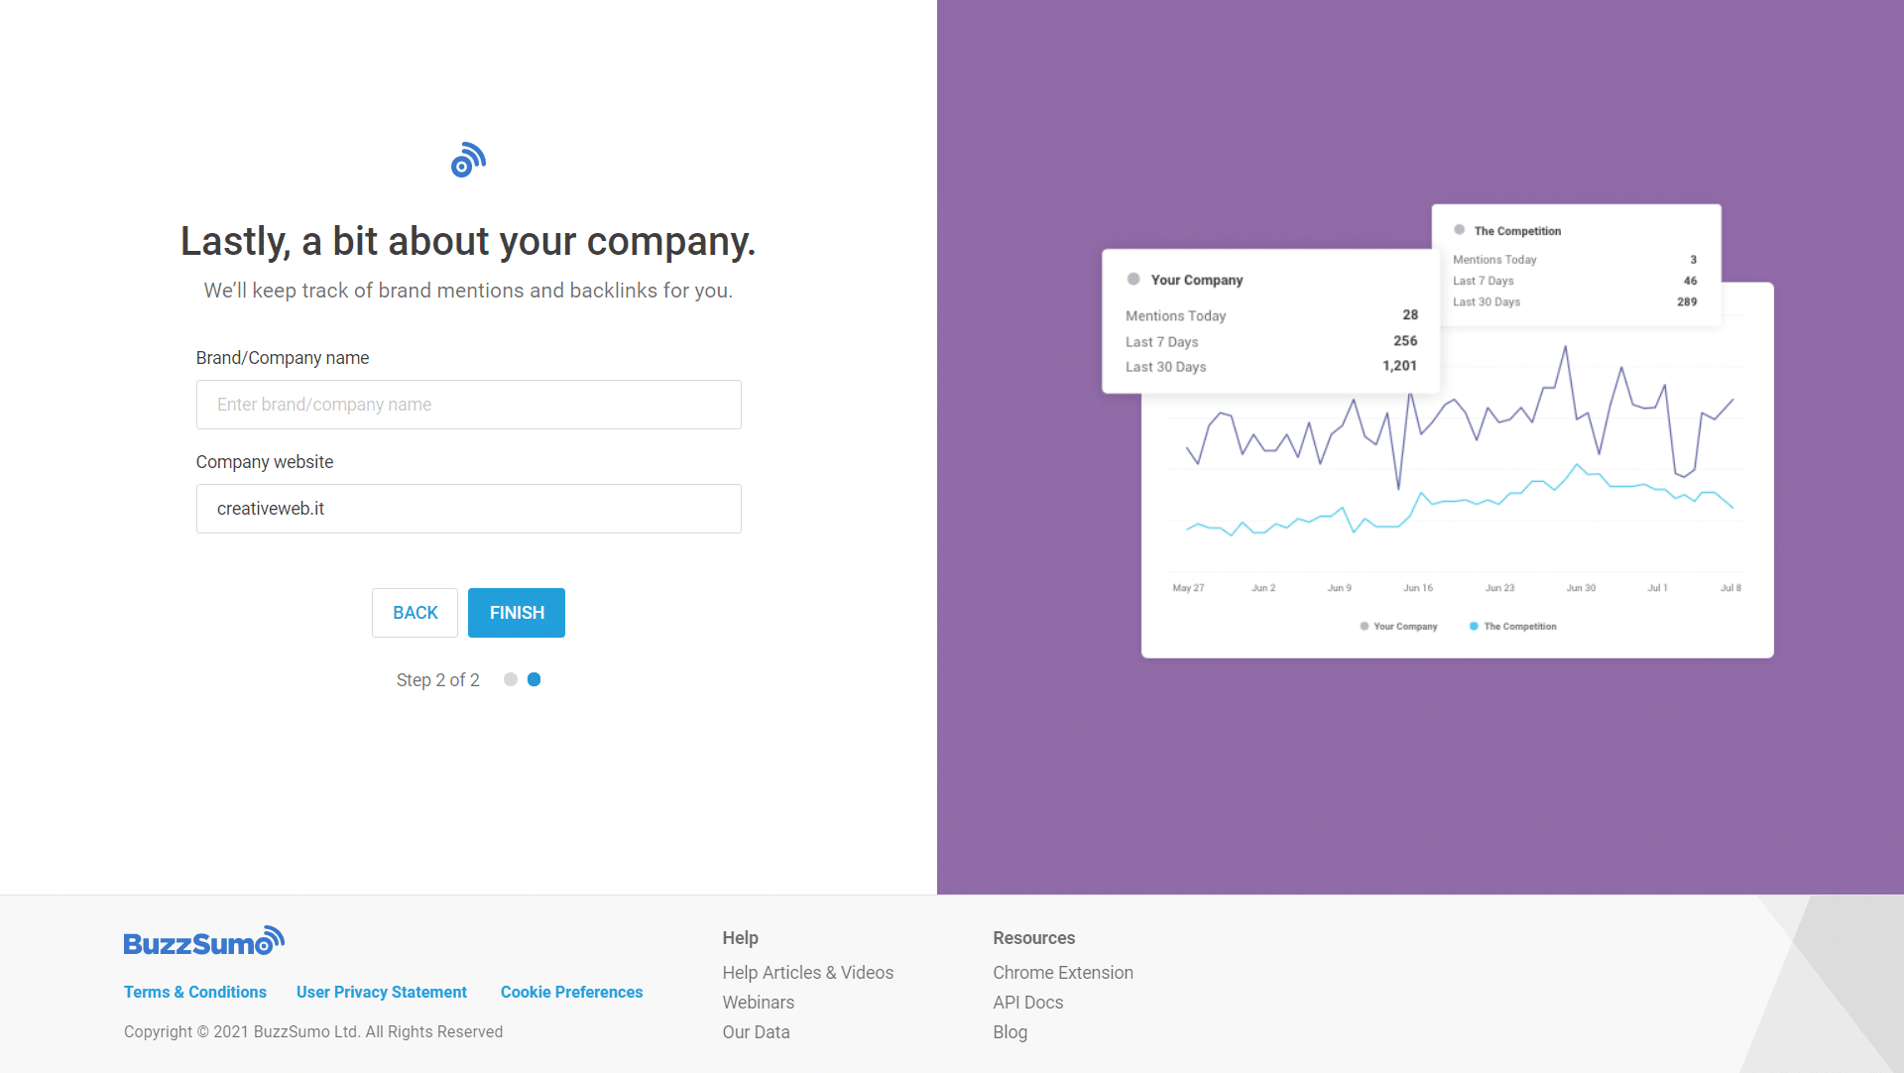Click the 'Company website' label
The width and height of the screenshot is (1904, 1073).
(265, 462)
